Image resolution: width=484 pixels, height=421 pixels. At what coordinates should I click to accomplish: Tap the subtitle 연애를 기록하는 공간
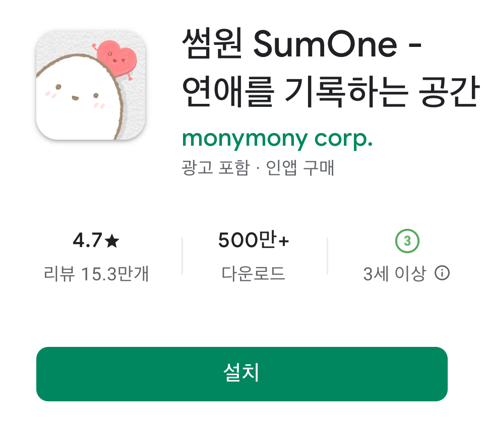click(331, 92)
